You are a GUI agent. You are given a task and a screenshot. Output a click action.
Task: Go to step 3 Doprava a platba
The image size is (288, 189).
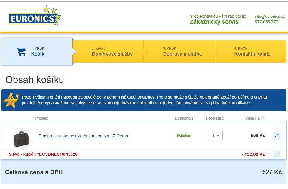(182, 52)
